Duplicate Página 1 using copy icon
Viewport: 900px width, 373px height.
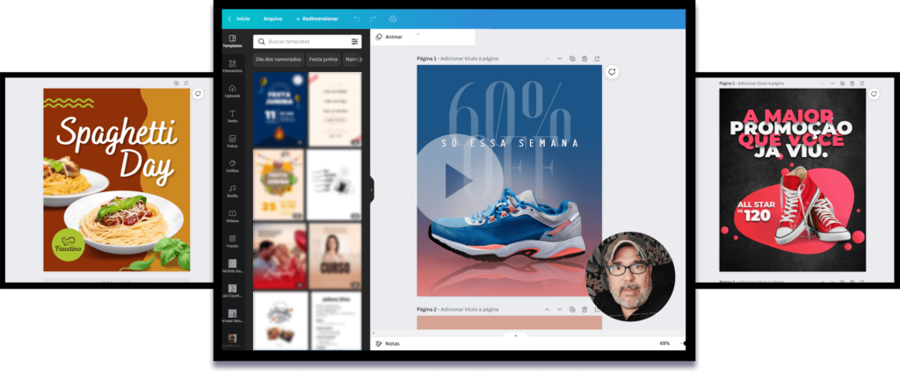(x=571, y=59)
